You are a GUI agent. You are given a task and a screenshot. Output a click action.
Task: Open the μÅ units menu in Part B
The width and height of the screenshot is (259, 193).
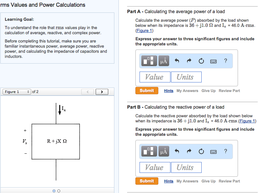(x=163, y=151)
